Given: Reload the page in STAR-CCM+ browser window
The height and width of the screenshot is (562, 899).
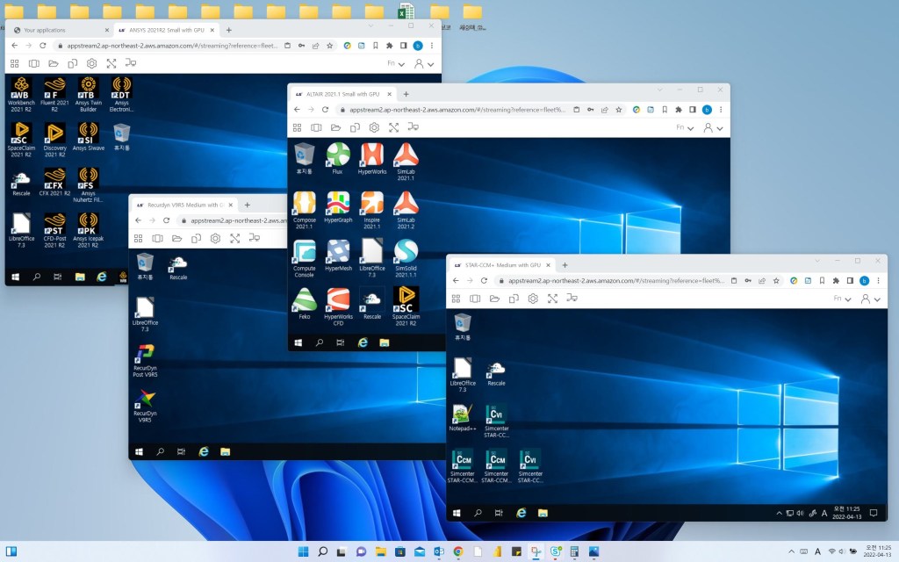Looking at the screenshot, I should (484, 281).
